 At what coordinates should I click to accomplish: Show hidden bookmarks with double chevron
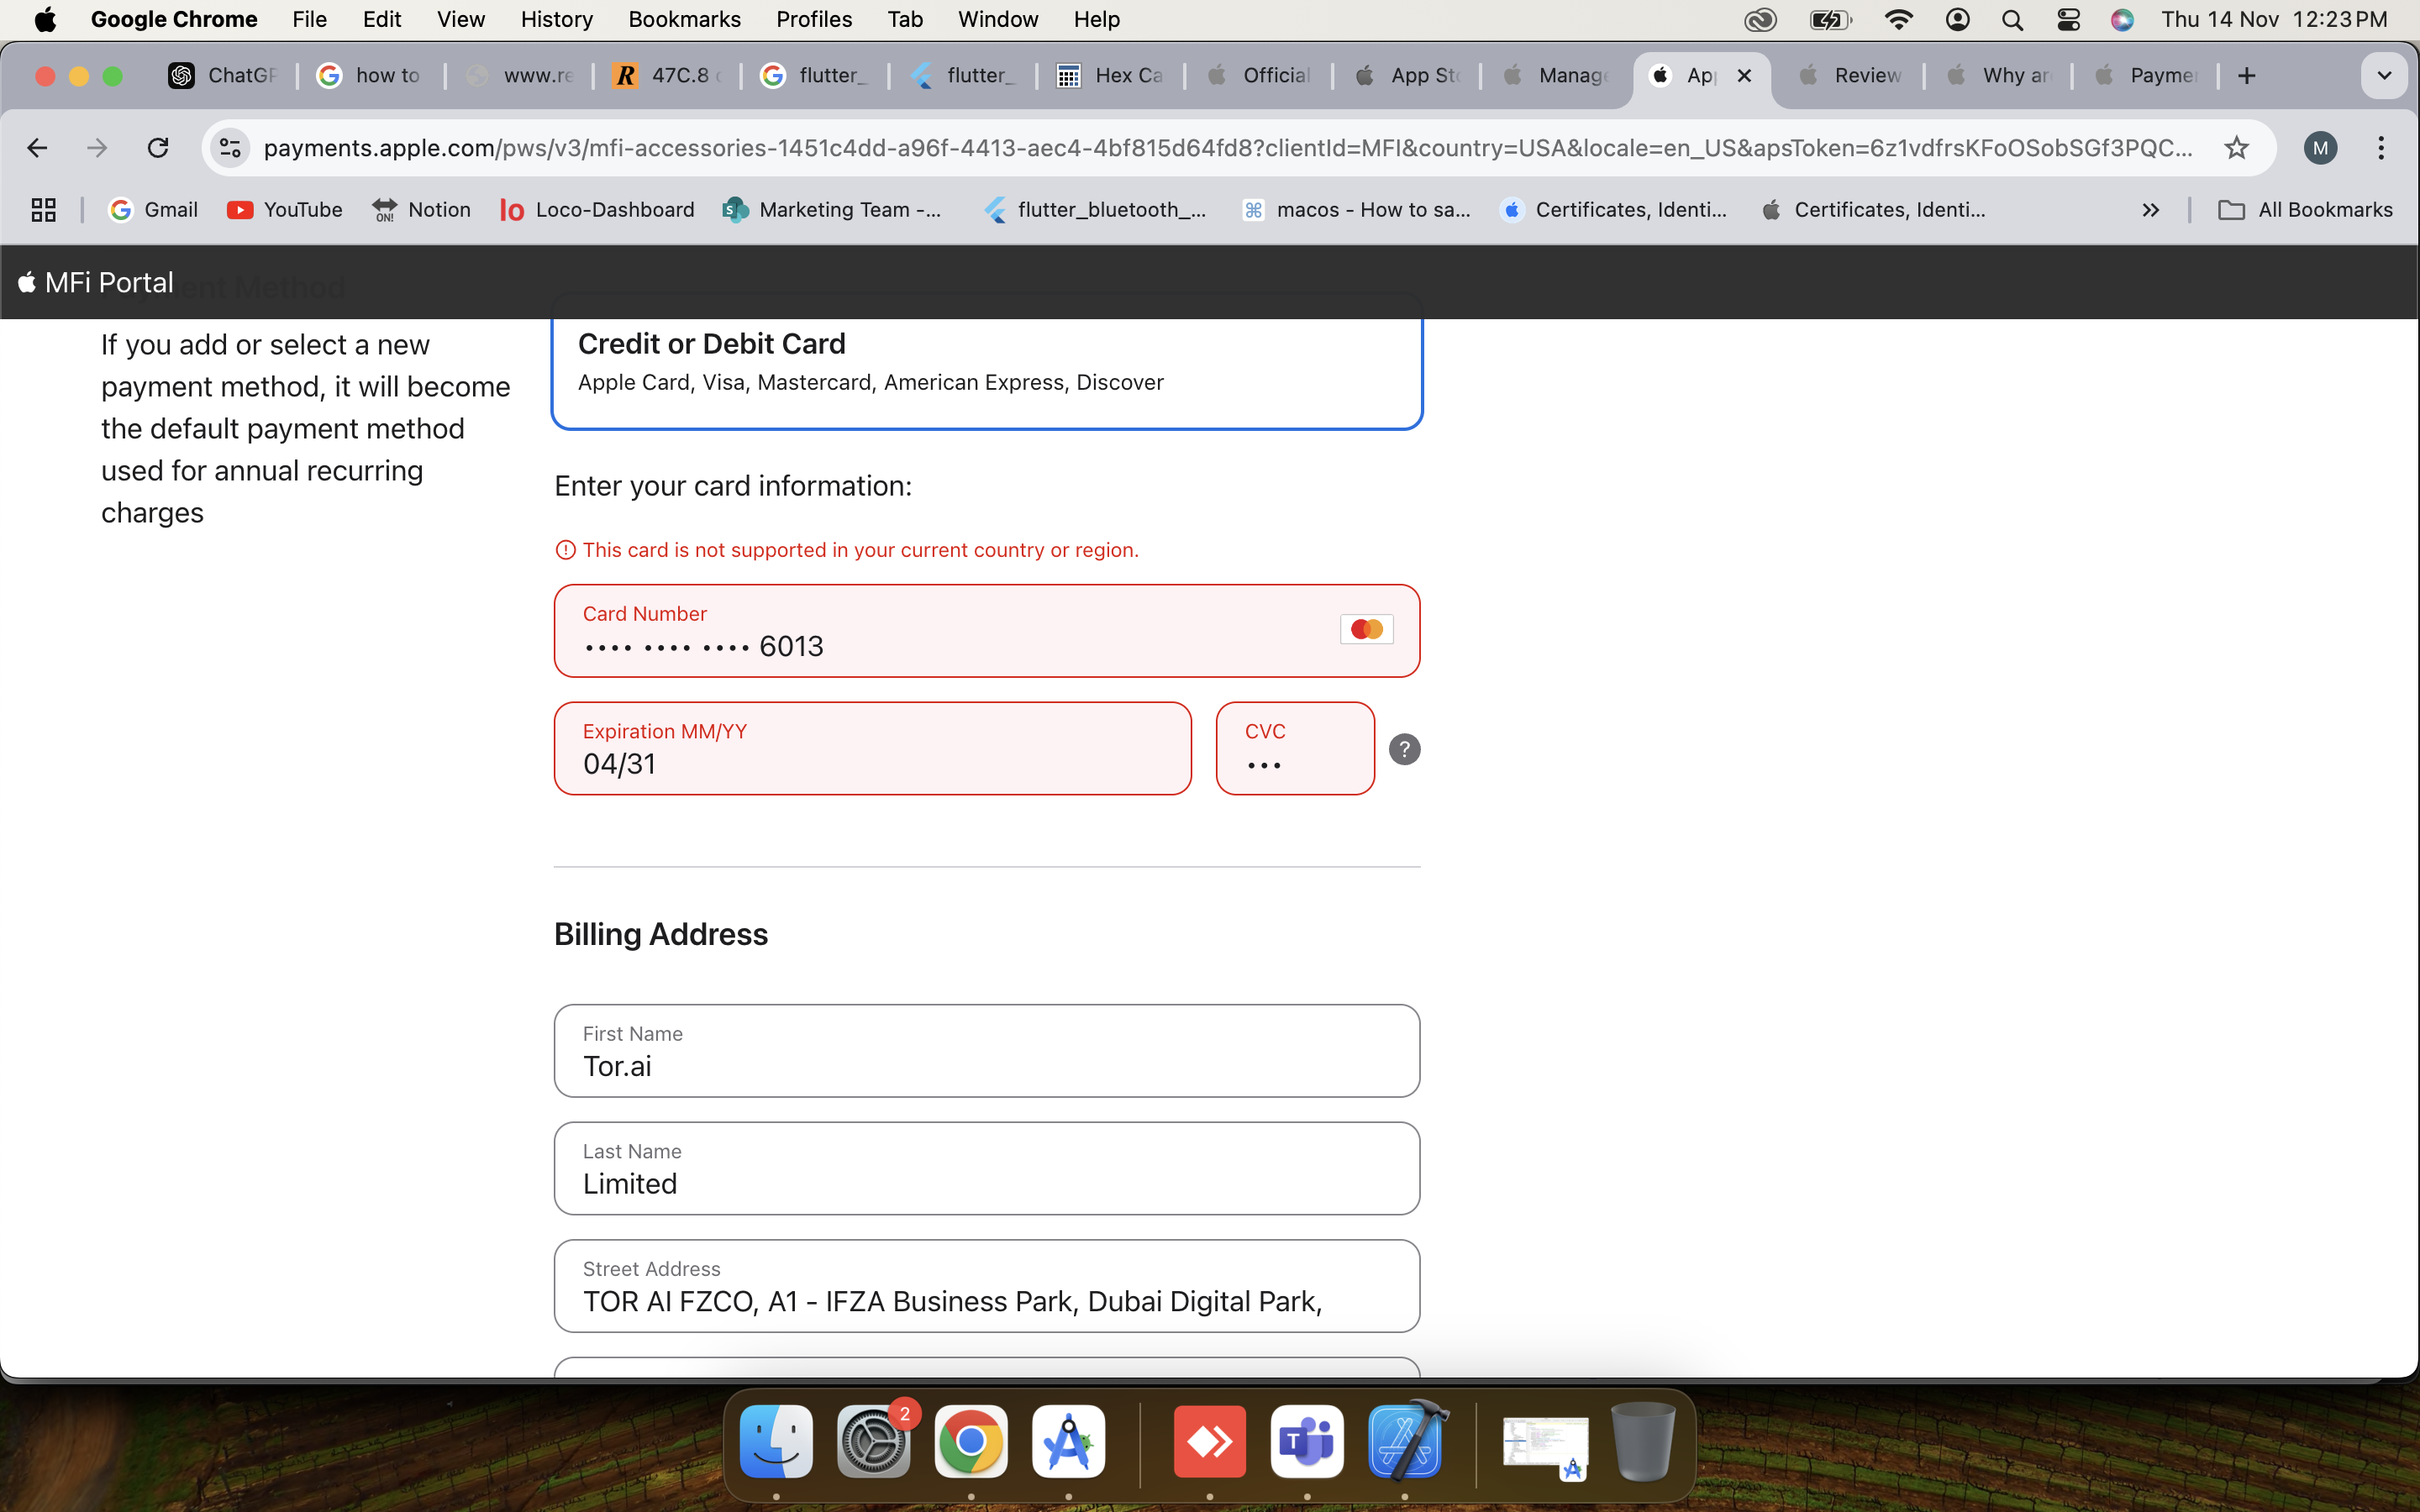2150,210
